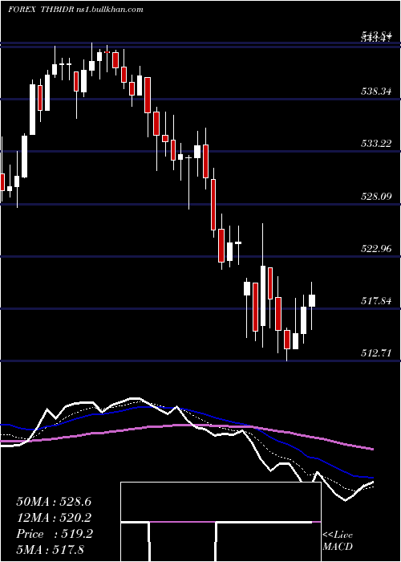Select the 538.34 price level label
Screen dimensions: 401x562
coord(375,92)
